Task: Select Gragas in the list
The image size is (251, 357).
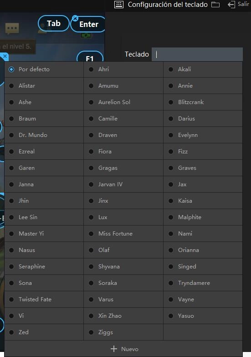Action: pyautogui.click(x=123, y=168)
